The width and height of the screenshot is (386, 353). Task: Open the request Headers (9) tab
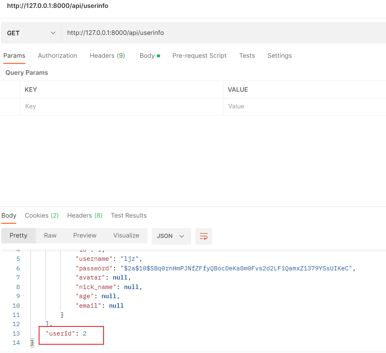pos(107,56)
